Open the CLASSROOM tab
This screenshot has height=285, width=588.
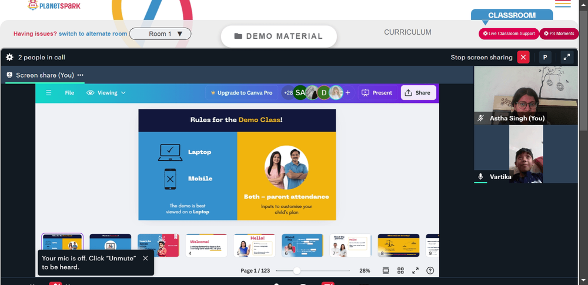point(512,15)
